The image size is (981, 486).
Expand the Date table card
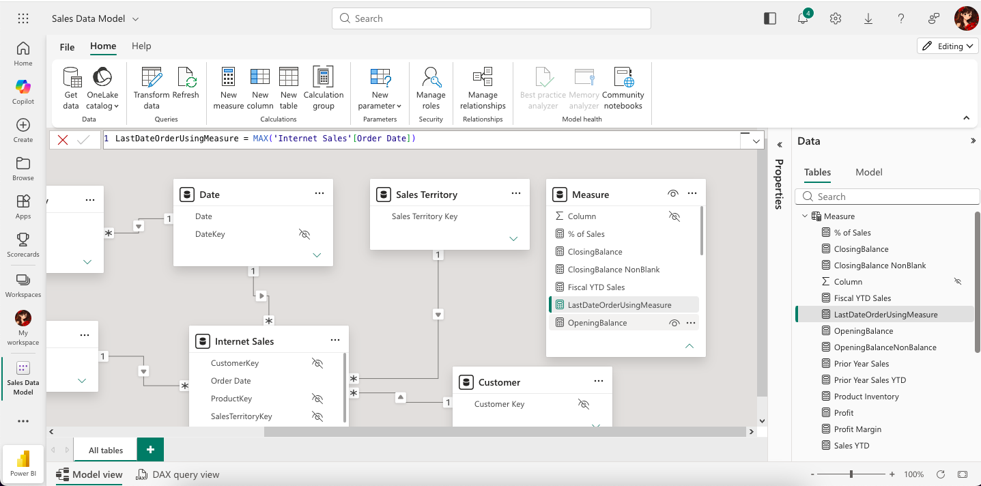click(317, 255)
